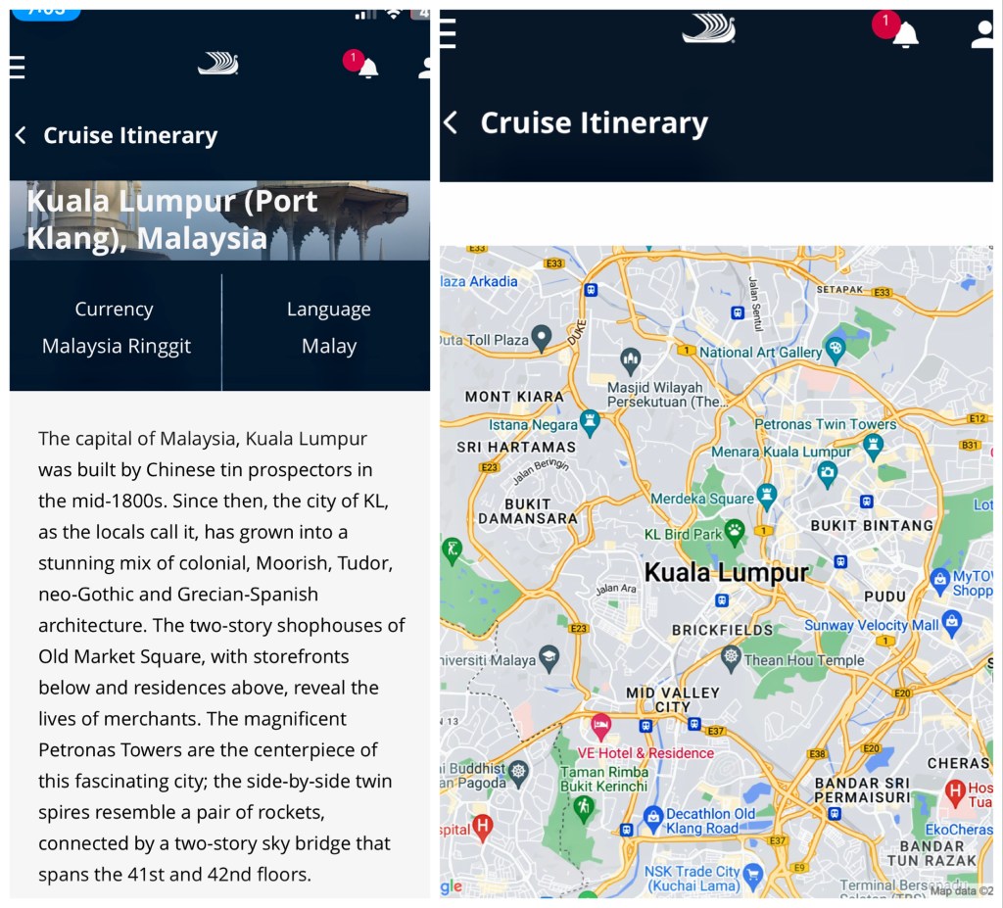Image resolution: width=1003 pixels, height=908 pixels.
Task: Tap the back chevron beside Cruise Itinerary on the left
Action: coord(21,136)
